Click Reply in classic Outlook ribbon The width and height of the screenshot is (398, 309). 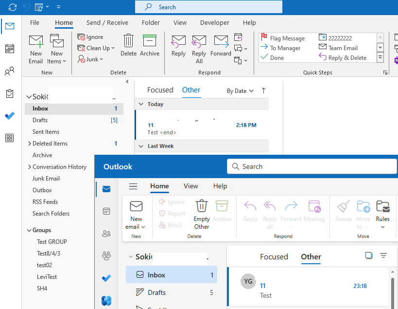pyautogui.click(x=178, y=46)
